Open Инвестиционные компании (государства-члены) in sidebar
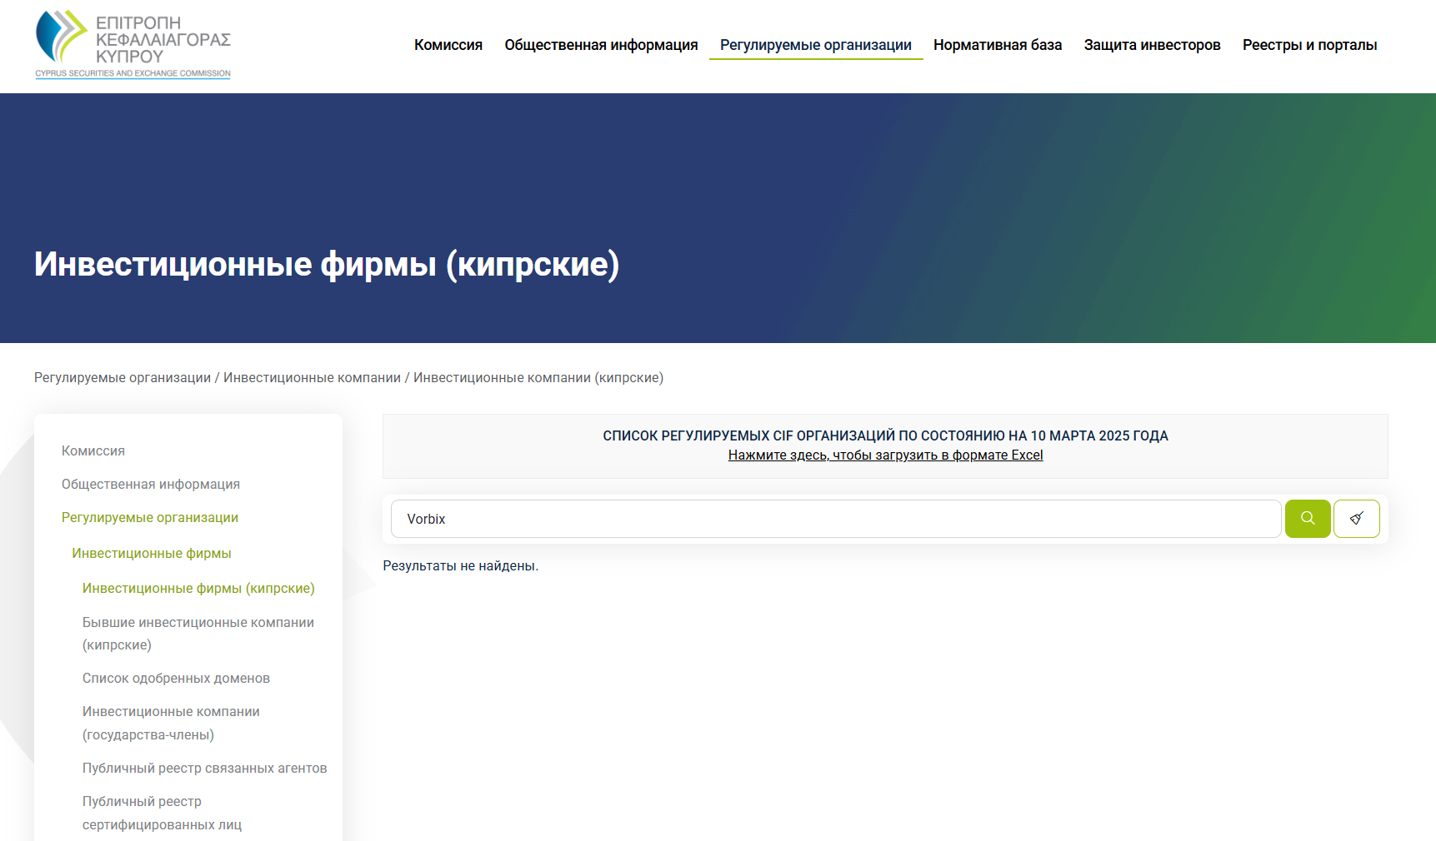This screenshot has height=841, width=1436. coord(171,724)
